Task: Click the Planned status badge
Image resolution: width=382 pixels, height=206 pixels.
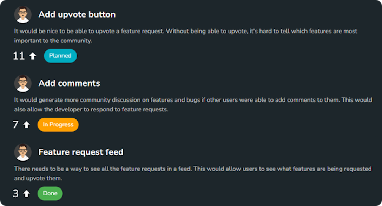Action: pos(60,56)
